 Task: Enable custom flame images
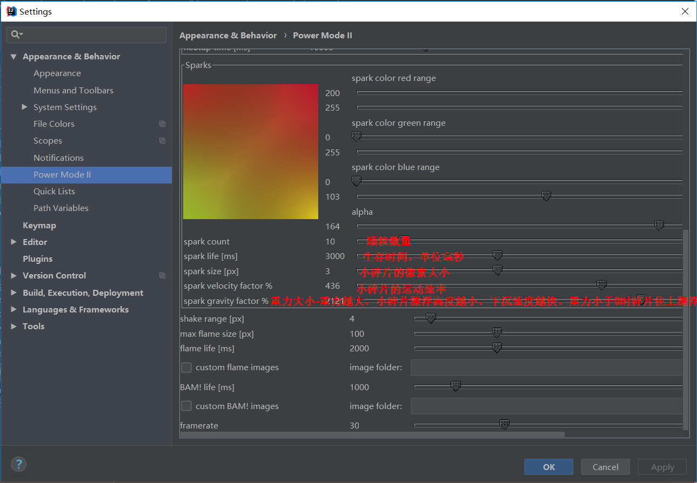tap(186, 367)
